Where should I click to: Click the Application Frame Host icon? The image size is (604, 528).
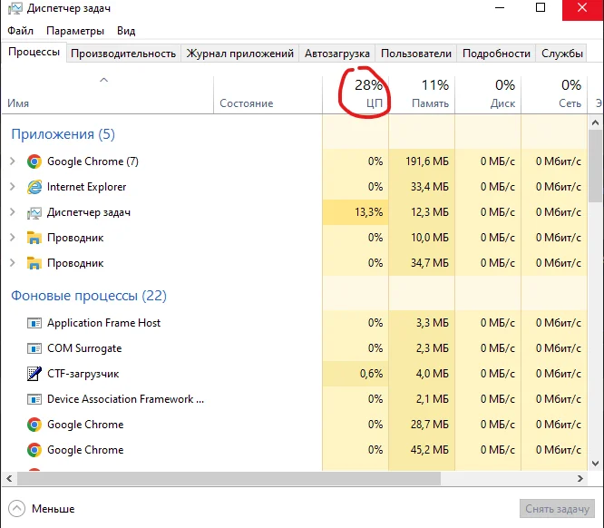pyautogui.click(x=34, y=323)
